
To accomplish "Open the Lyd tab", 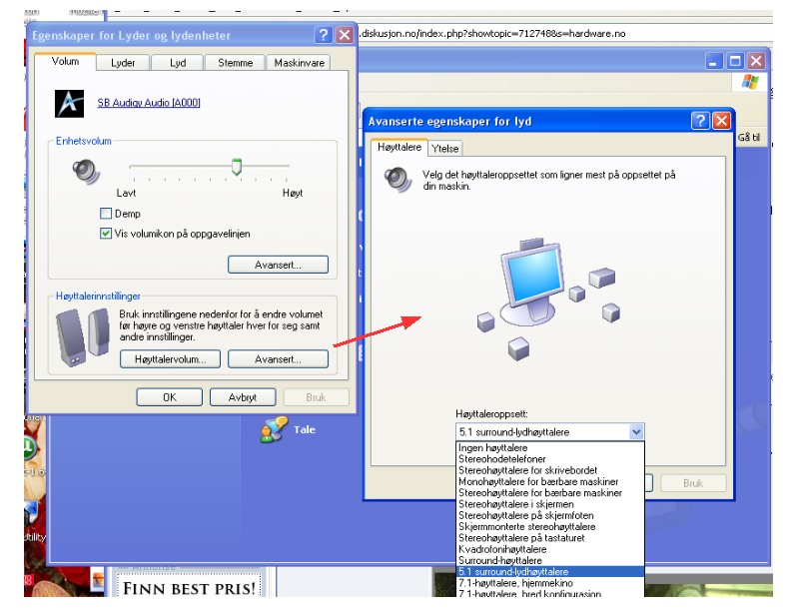I will tap(178, 63).
